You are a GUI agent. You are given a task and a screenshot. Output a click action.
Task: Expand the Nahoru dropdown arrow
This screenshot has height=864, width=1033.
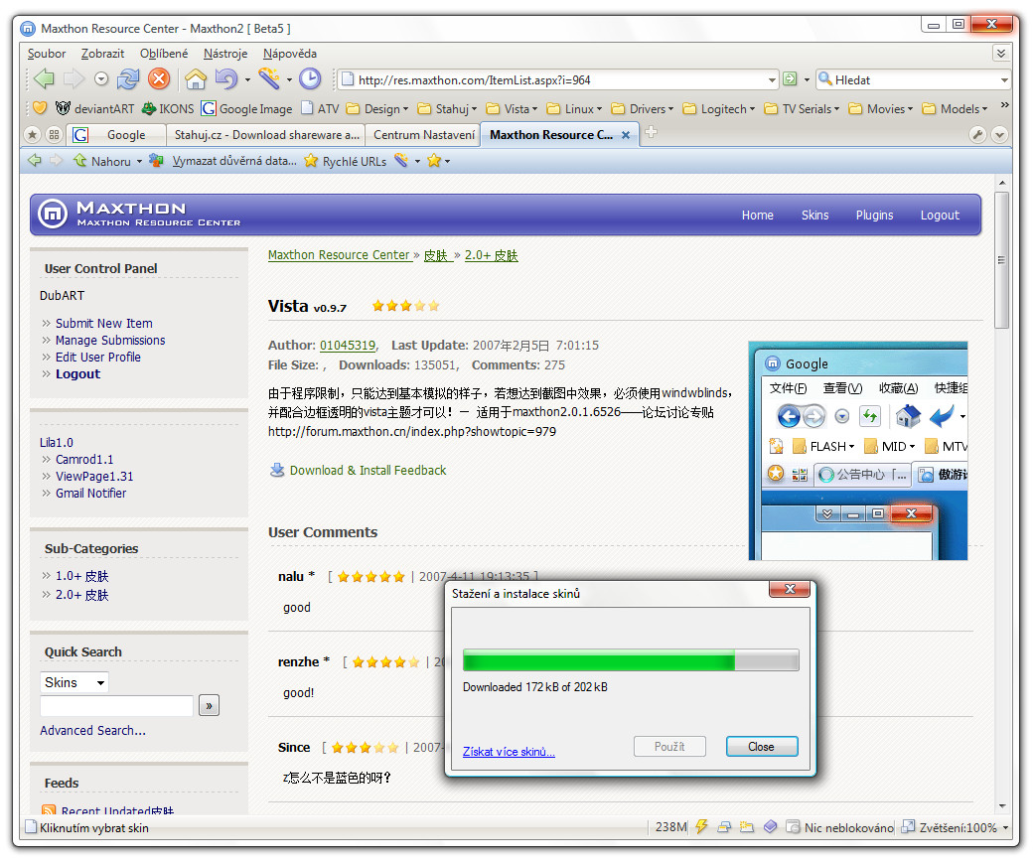click(x=139, y=161)
